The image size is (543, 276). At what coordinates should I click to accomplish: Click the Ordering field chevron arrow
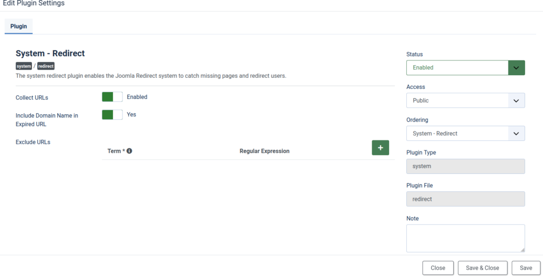point(516,133)
